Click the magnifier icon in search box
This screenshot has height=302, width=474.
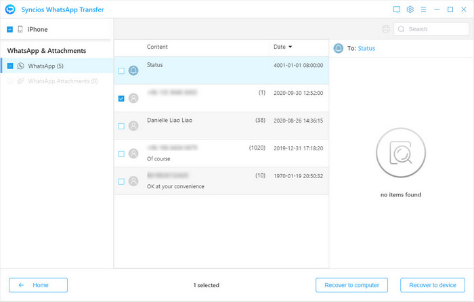(401, 29)
